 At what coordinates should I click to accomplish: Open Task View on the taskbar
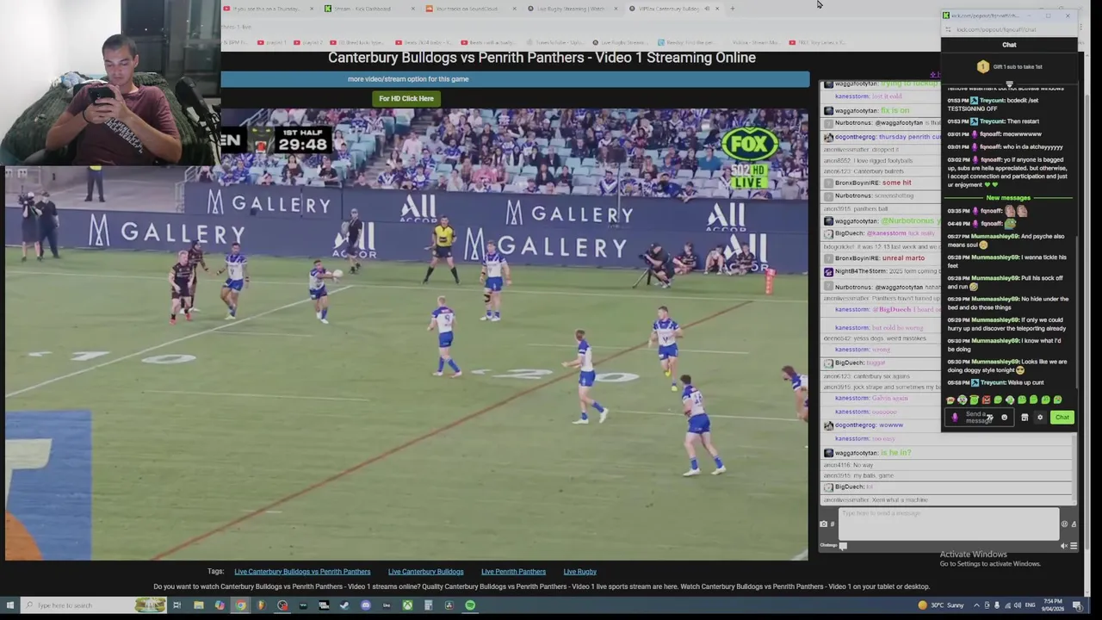click(176, 605)
